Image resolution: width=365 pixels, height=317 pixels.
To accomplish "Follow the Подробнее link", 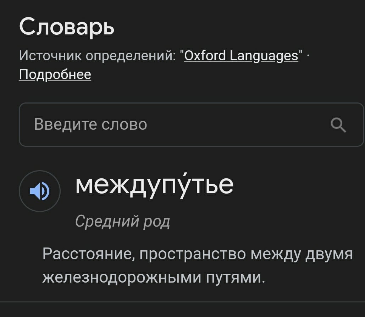I will pyautogui.click(x=55, y=75).
